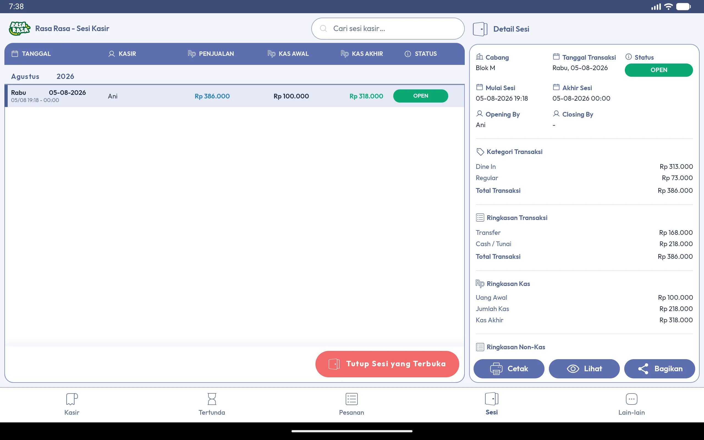
Task: Click the person icon beside KASIR header
Action: click(111, 54)
